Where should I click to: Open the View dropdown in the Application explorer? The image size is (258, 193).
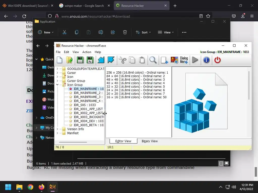click(166, 32)
